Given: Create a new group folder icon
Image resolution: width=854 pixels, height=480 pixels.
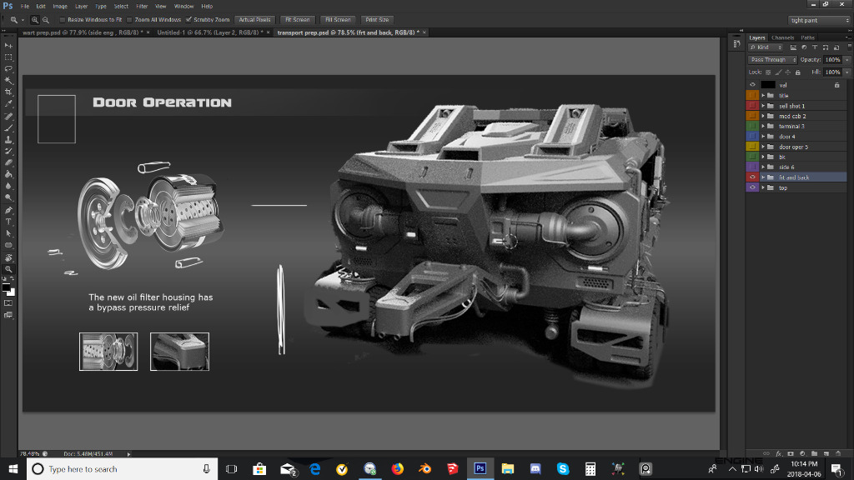Looking at the screenshot, I should point(814,453).
